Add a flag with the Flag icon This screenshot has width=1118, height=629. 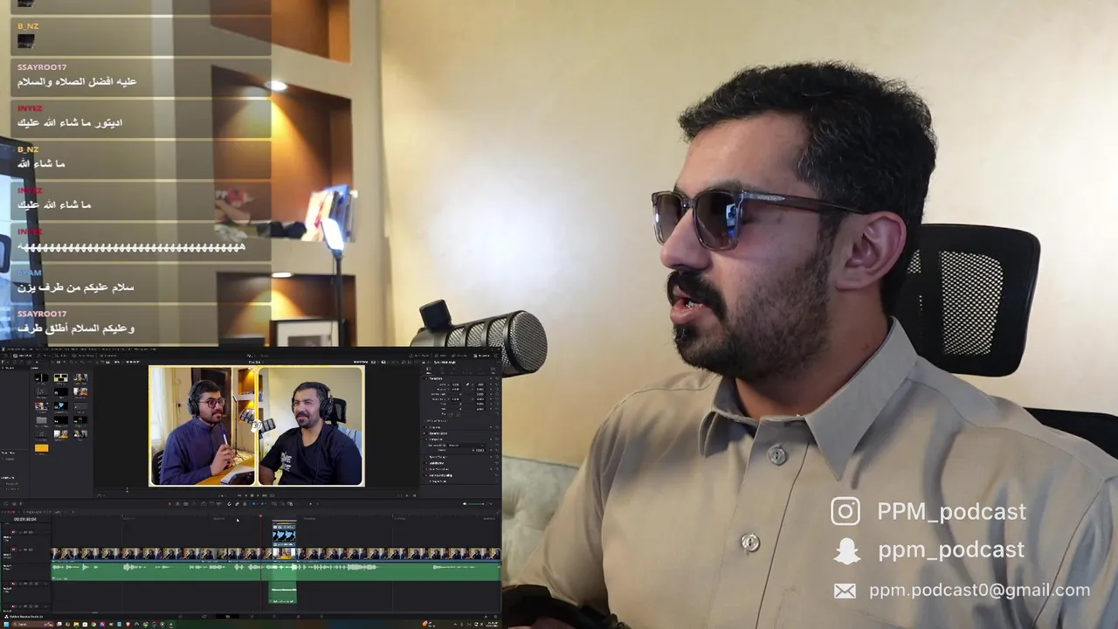click(254, 504)
